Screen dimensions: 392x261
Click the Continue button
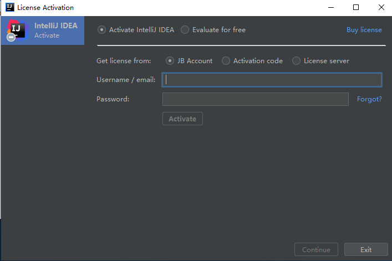click(316, 249)
